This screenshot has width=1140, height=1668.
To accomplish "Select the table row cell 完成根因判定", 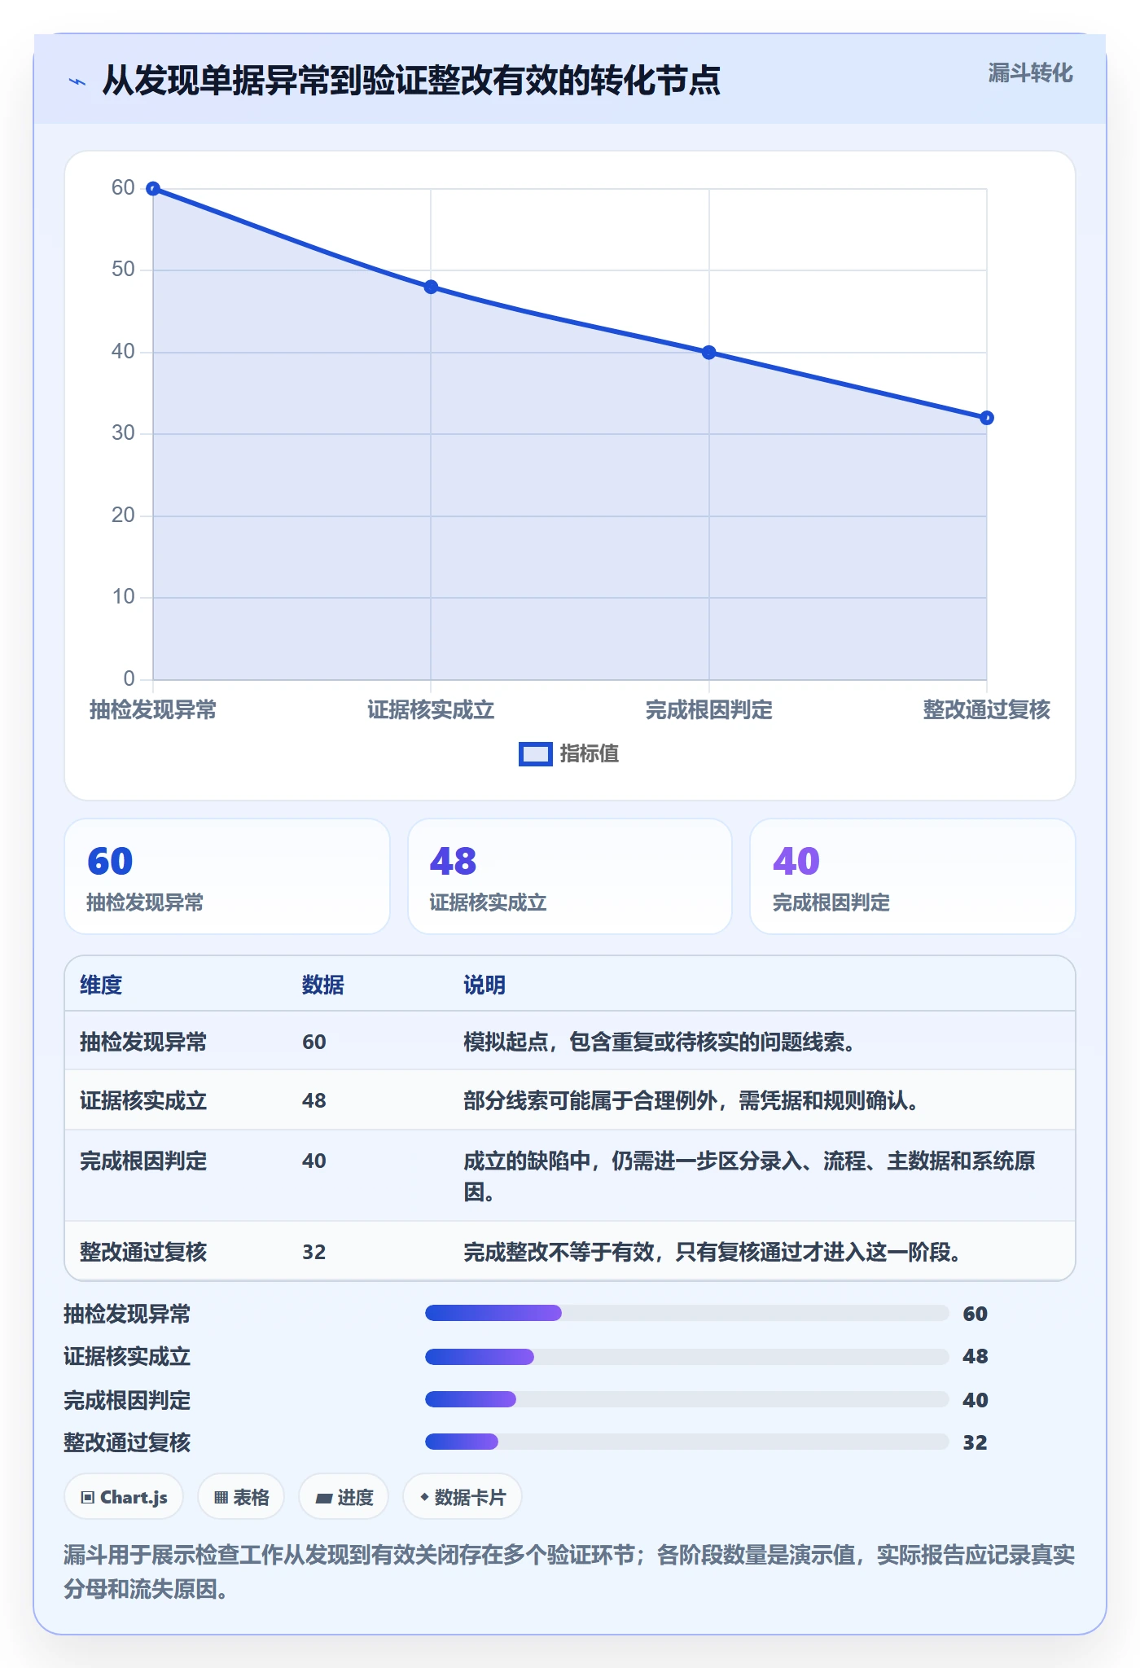I will pyautogui.click(x=143, y=1161).
